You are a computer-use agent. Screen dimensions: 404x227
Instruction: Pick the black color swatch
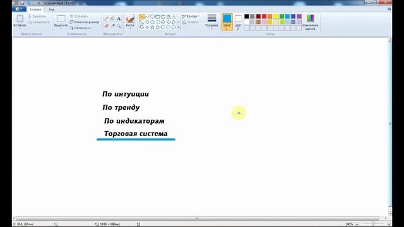[x=247, y=16]
